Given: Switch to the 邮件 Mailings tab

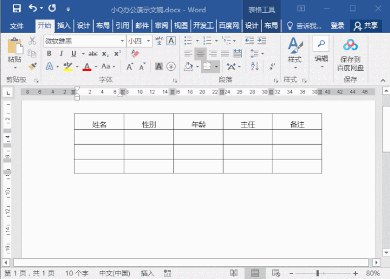Looking at the screenshot, I should 142,26.
